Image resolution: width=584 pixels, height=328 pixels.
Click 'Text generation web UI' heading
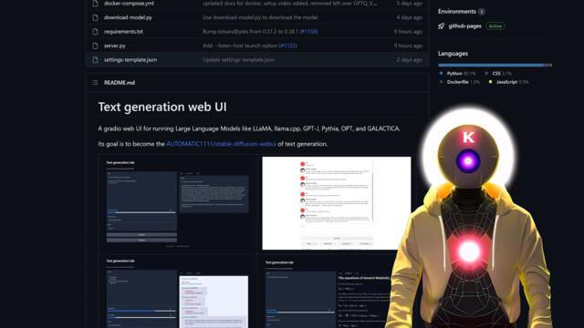pyautogui.click(x=162, y=108)
